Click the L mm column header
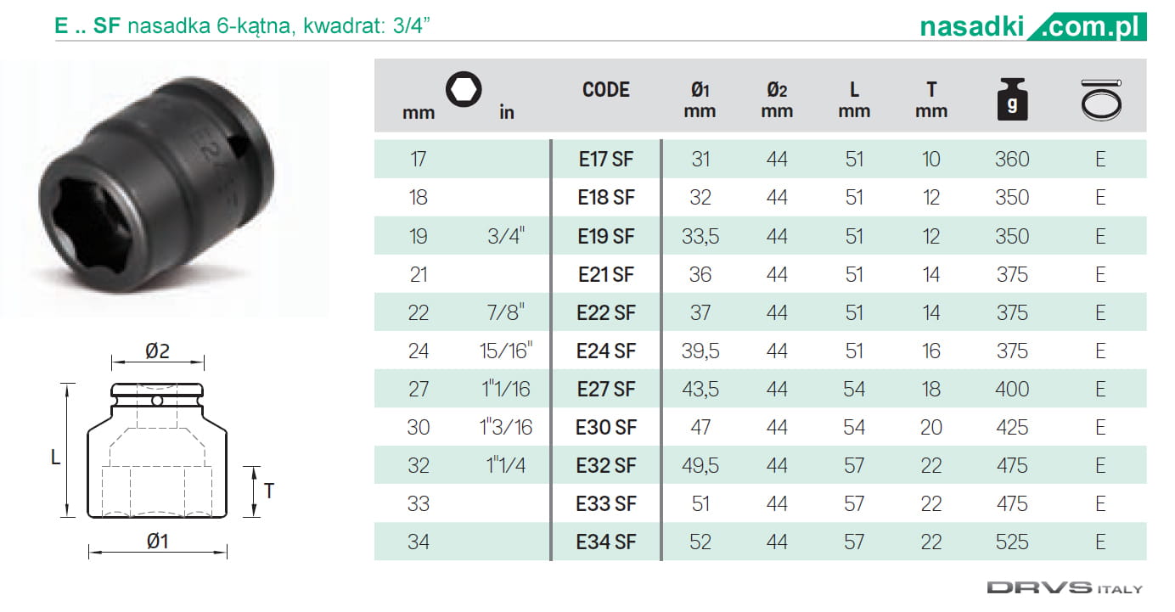Image resolution: width=1175 pixels, height=612 pixels. (x=854, y=99)
